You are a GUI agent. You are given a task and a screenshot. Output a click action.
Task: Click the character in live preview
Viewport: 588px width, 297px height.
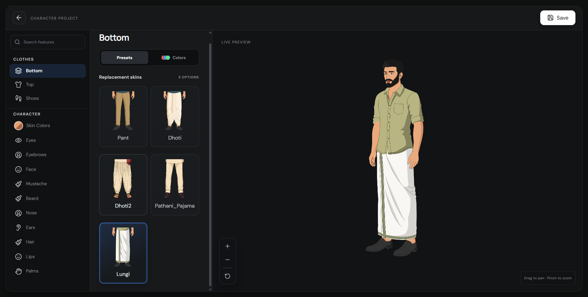click(395, 158)
